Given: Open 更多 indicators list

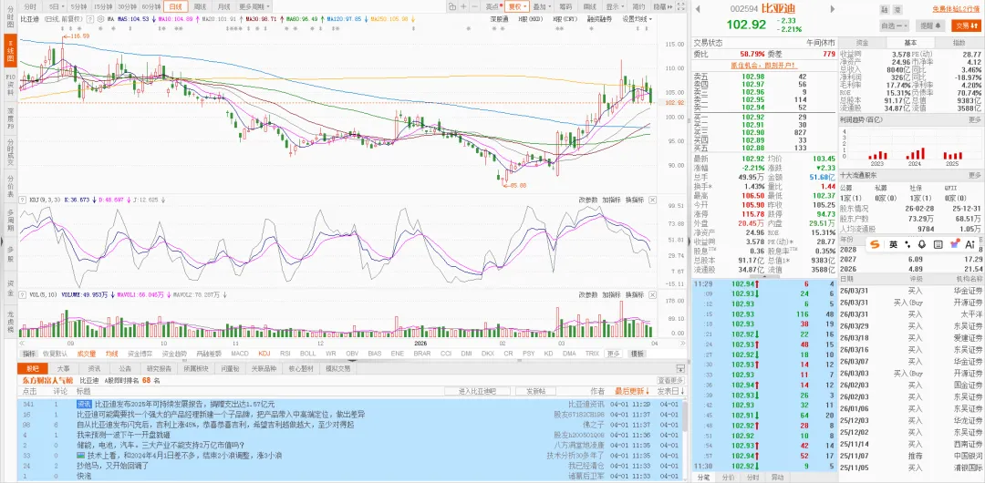Looking at the screenshot, I should (614, 353).
